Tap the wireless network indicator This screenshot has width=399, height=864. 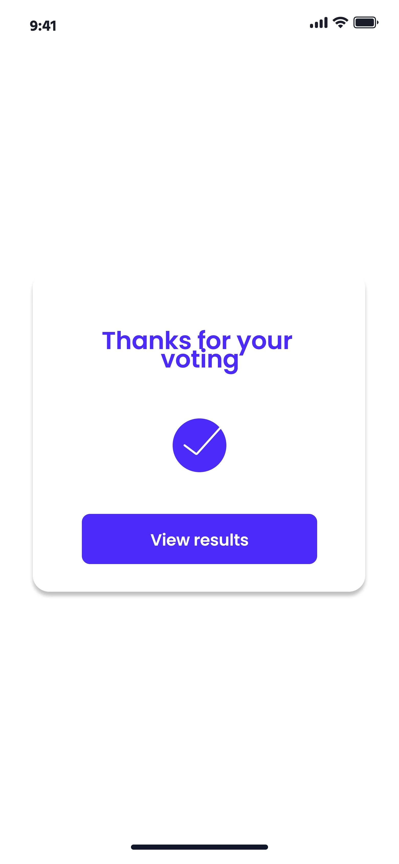[340, 23]
